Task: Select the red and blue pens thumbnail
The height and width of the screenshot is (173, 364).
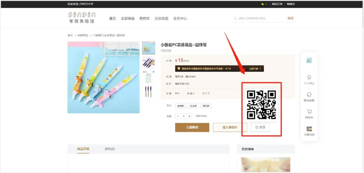Action: click(x=149, y=92)
